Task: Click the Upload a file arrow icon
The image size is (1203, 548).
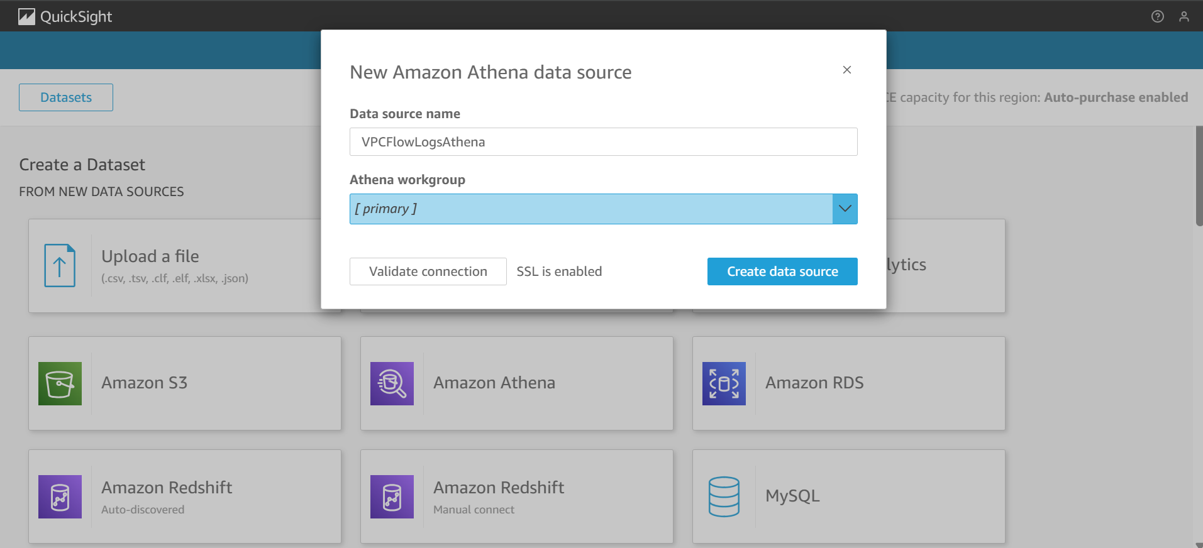Action: pyautogui.click(x=60, y=265)
